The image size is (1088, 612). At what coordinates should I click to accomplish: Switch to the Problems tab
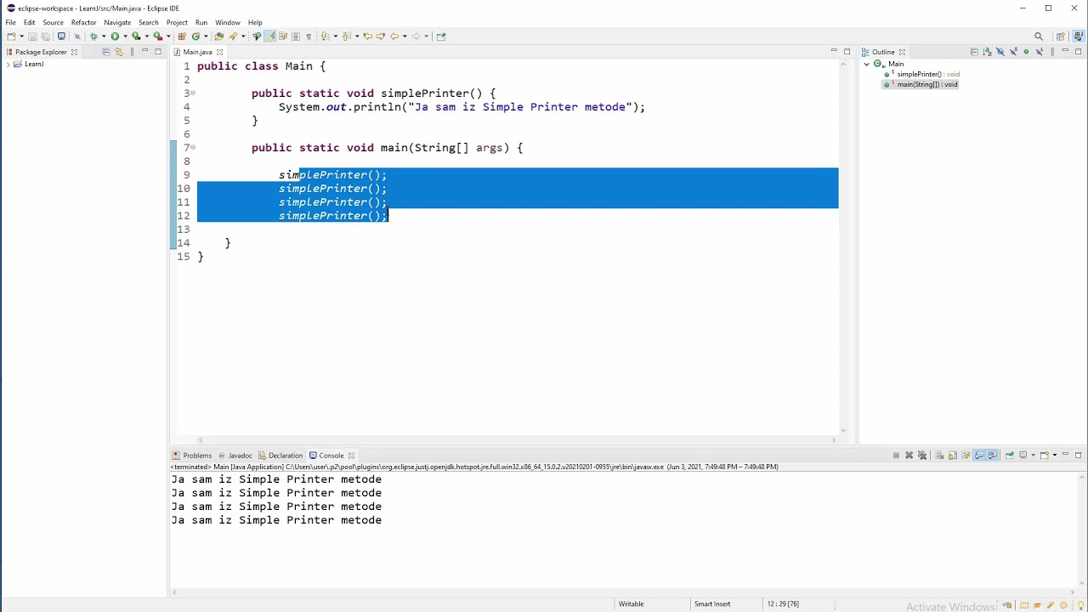point(192,456)
